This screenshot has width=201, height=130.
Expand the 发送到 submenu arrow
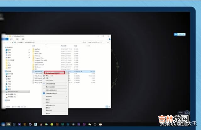pos(67,96)
